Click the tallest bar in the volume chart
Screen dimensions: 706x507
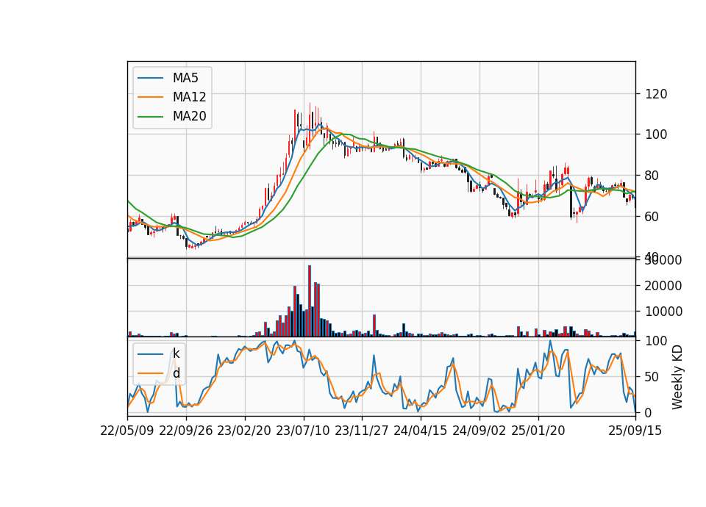(x=310, y=301)
